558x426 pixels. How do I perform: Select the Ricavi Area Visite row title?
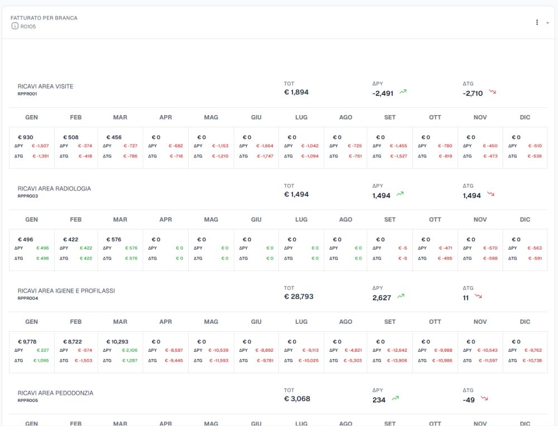click(45, 87)
